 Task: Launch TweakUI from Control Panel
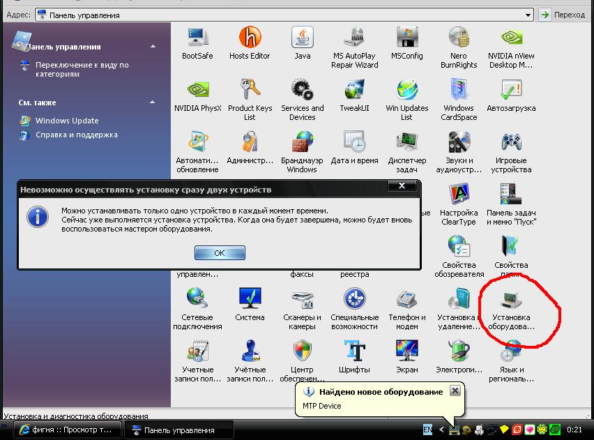coord(355,96)
